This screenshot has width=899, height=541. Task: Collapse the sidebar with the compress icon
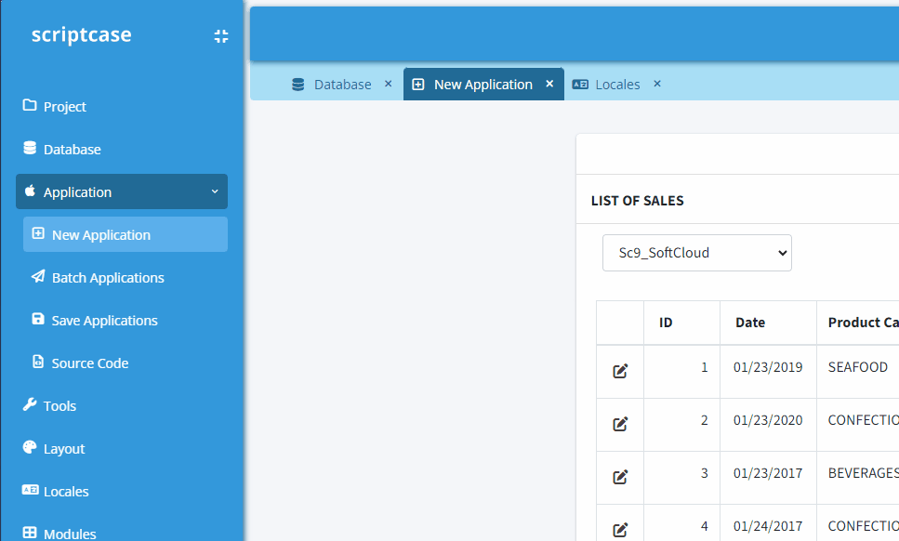coord(220,36)
